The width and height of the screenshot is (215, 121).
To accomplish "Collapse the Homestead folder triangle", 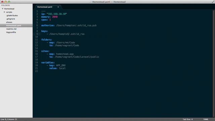I will coord(2,9).
